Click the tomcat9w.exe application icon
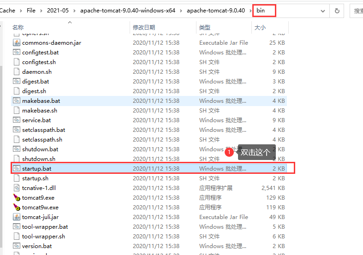This screenshot has height=255, width=363. tap(17, 208)
